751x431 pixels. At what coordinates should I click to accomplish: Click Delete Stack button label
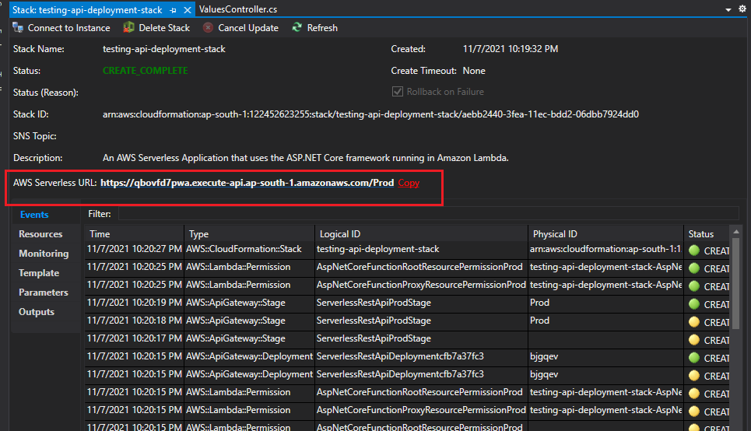164,28
